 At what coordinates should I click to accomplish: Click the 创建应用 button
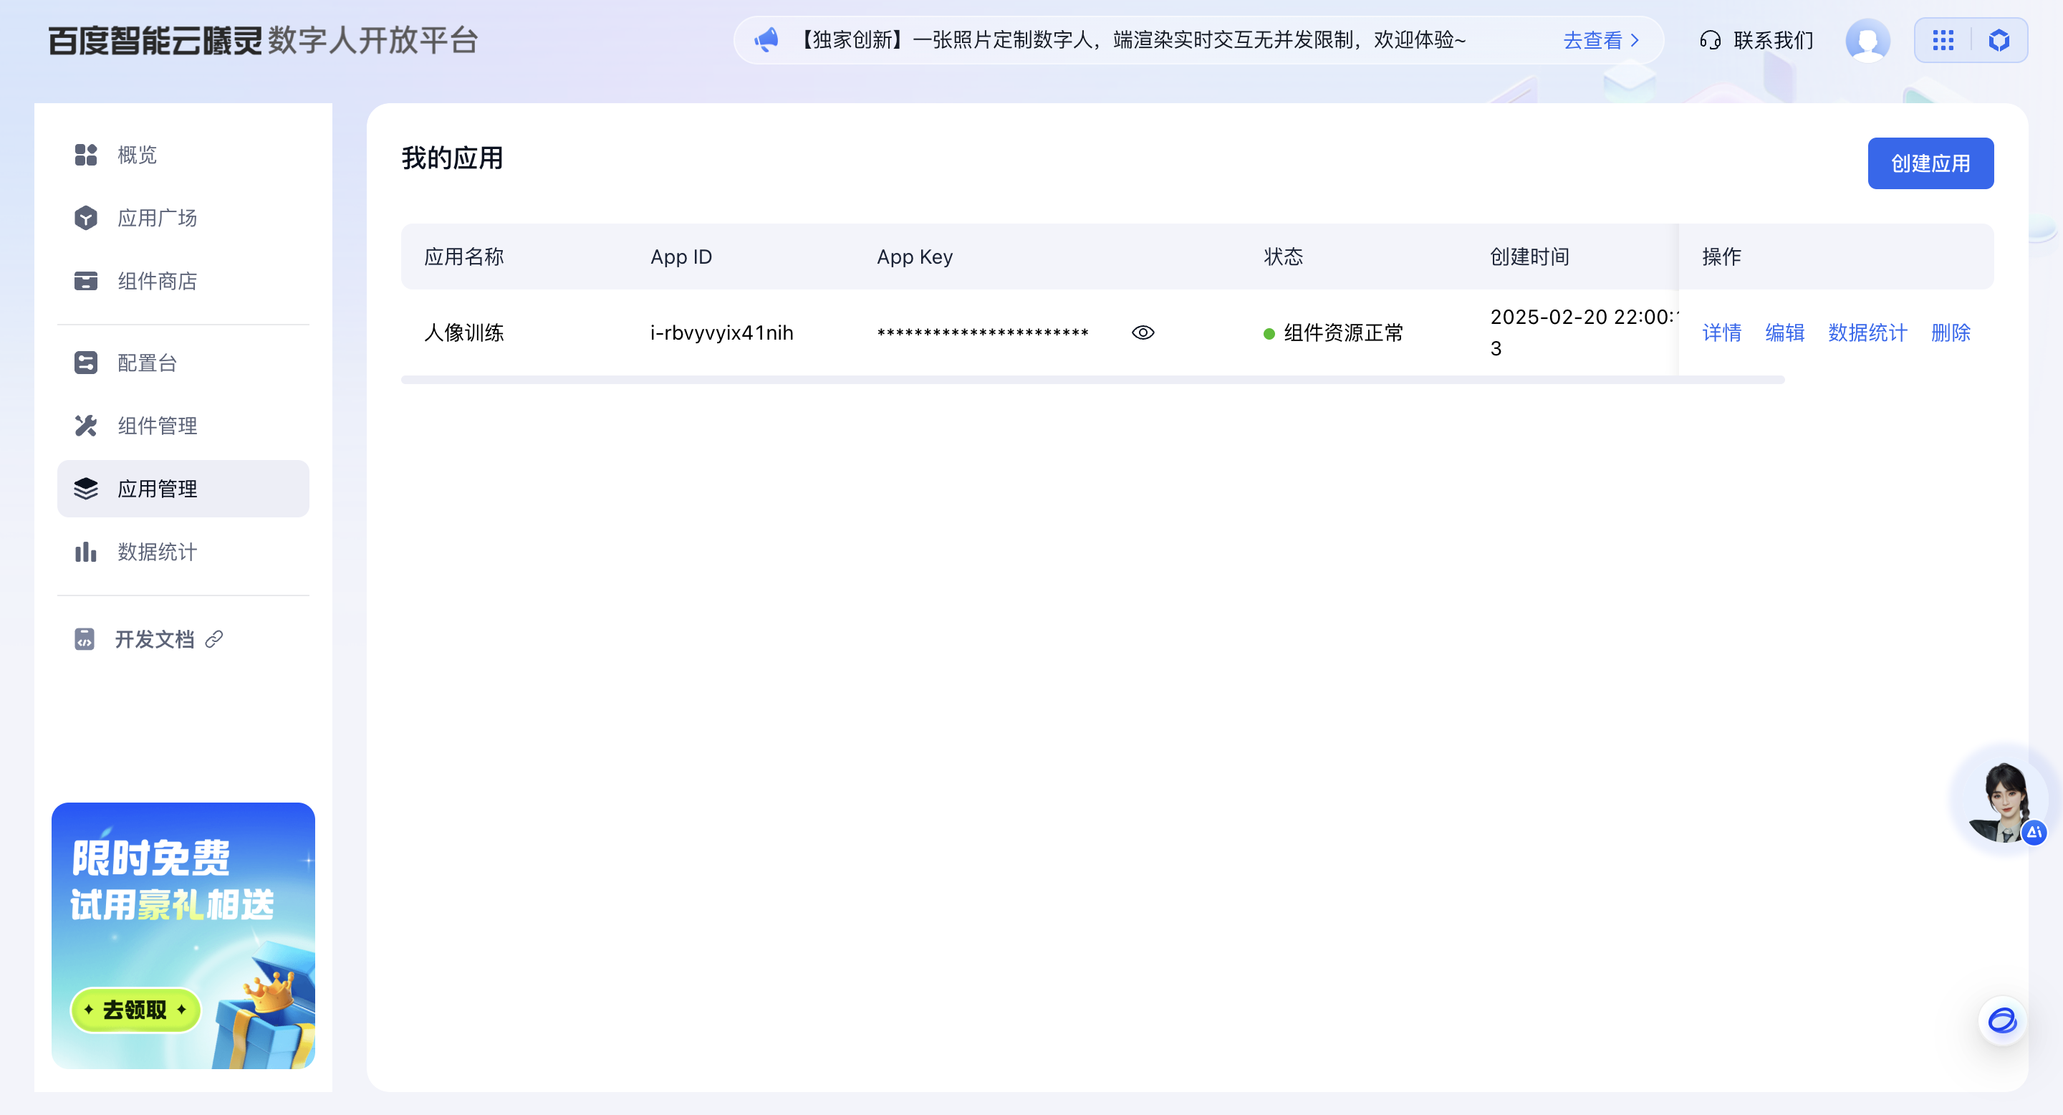[1930, 163]
